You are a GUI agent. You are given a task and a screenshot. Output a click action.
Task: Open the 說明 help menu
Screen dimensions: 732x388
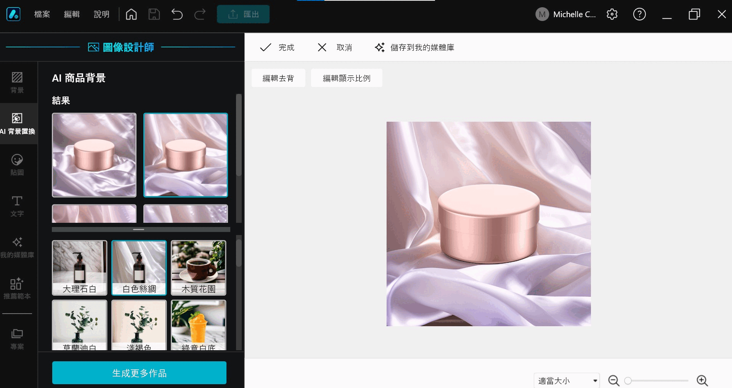(101, 14)
